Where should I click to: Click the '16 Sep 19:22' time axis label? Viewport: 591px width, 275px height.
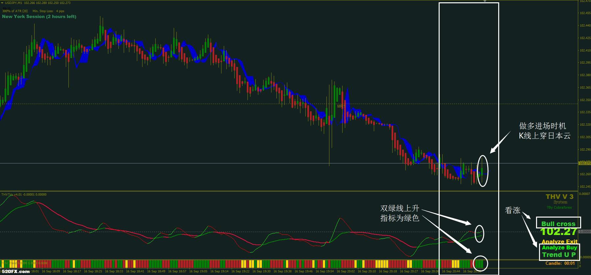[240, 271]
